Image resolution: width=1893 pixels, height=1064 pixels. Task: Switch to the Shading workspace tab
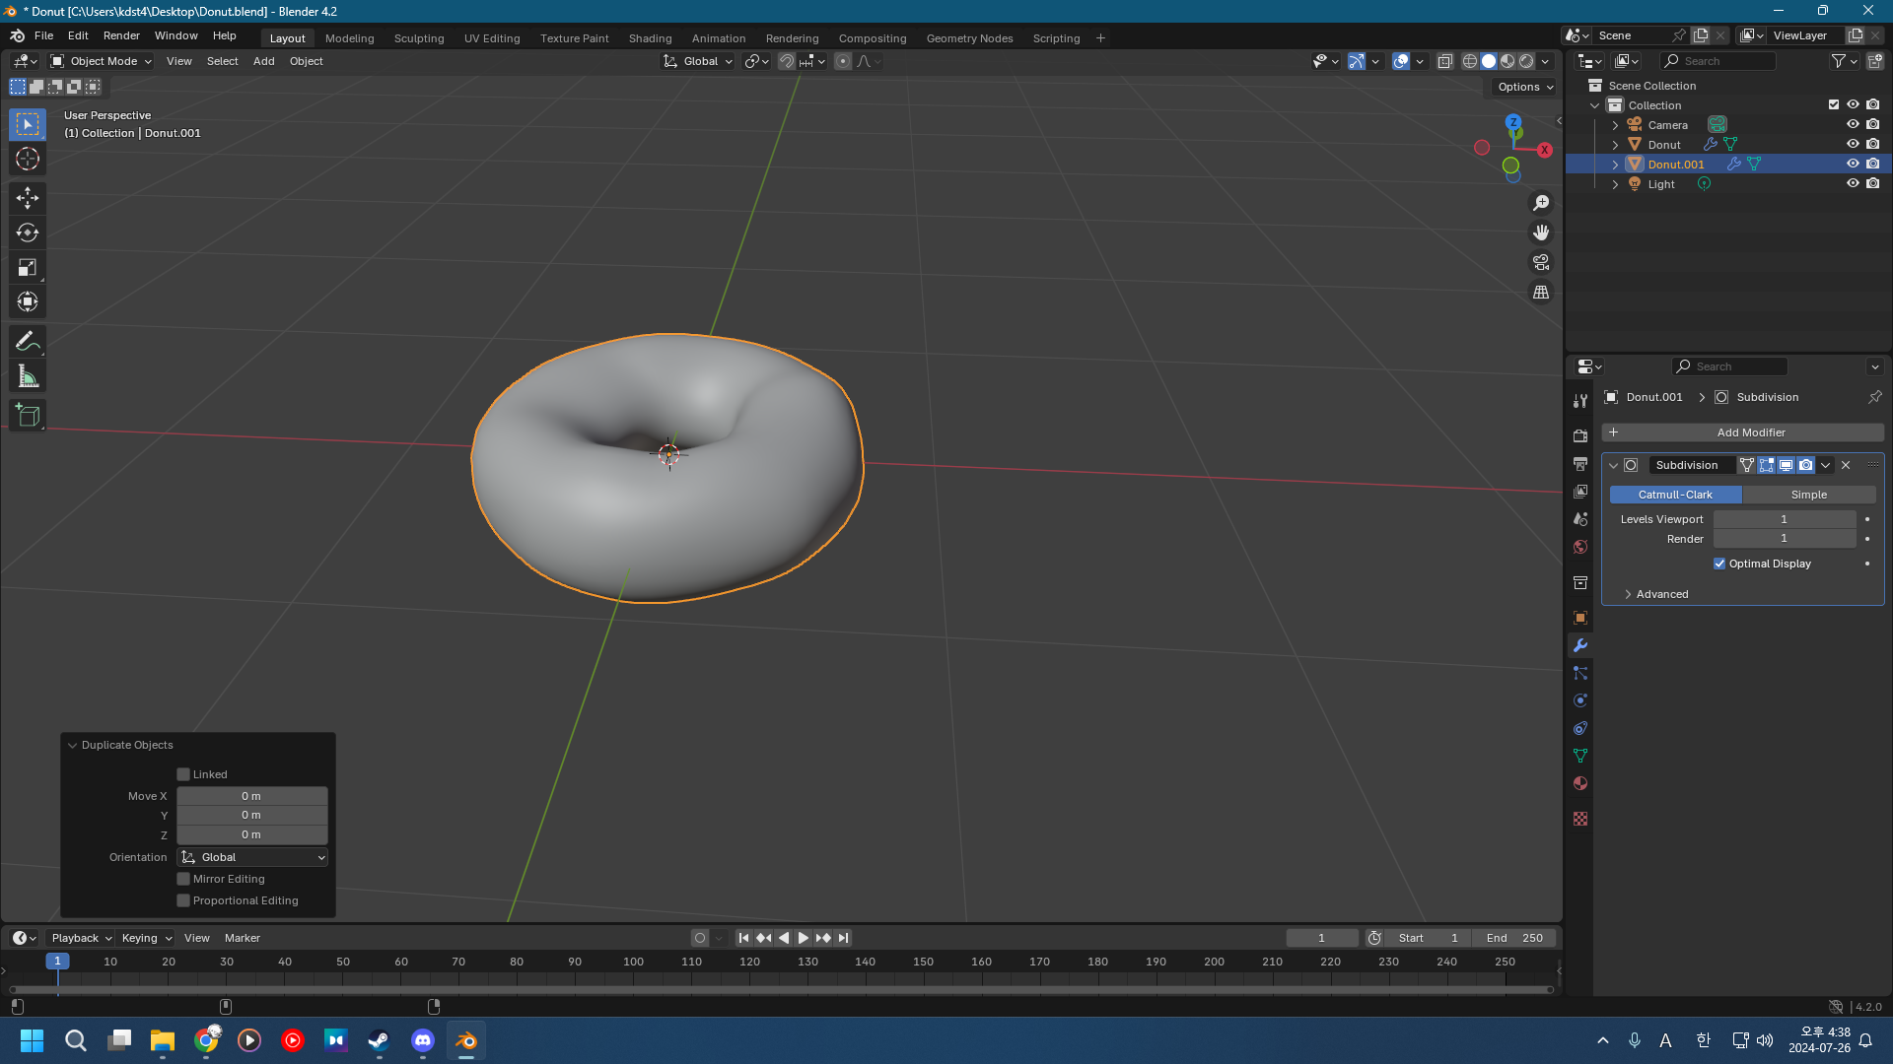[x=650, y=38]
